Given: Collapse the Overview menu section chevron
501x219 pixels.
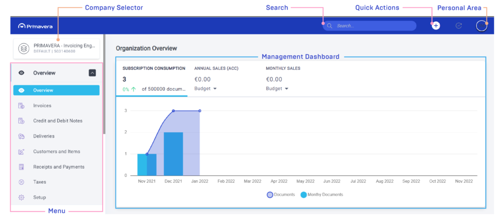Looking at the screenshot, I should click(x=92, y=73).
